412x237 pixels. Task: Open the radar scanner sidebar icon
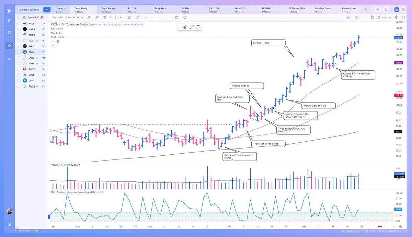9,33
